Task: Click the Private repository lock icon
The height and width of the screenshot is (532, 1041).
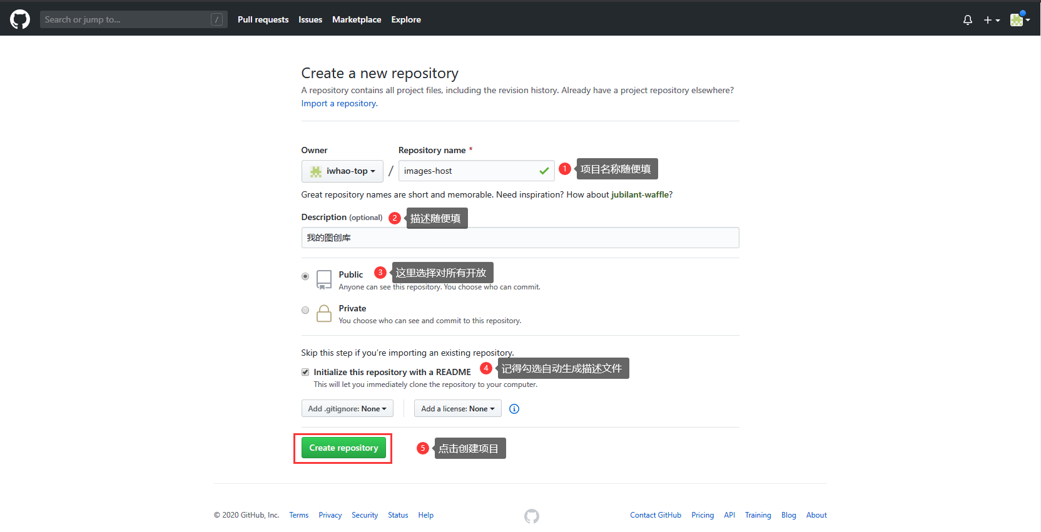Action: coord(324,313)
